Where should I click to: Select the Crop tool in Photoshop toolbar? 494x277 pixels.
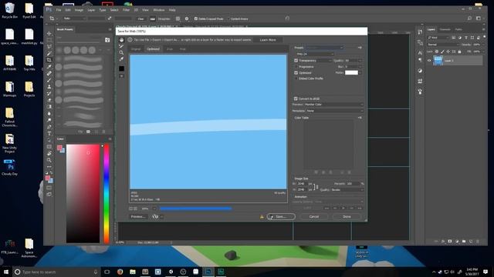pyautogui.click(x=49, y=60)
